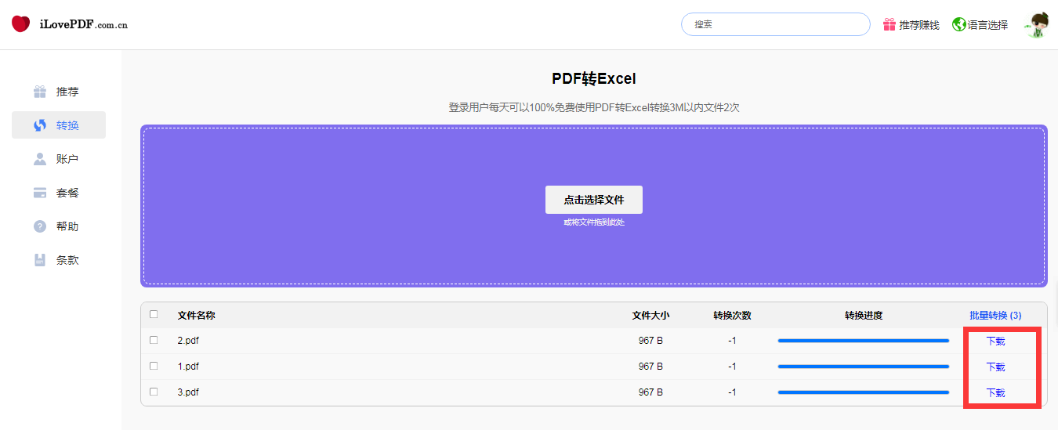Click the 搜索 search input field
Screen dimensions: 1058x430
click(775, 24)
